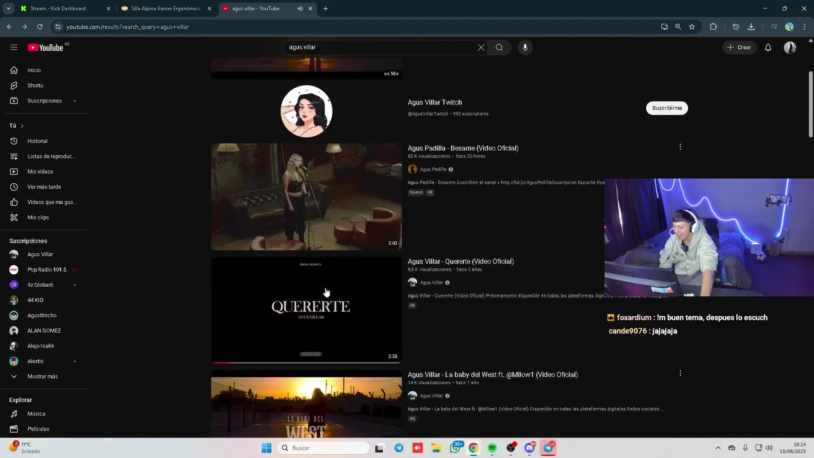
Task: Open Chrome three-dot menu
Action: 804,27
